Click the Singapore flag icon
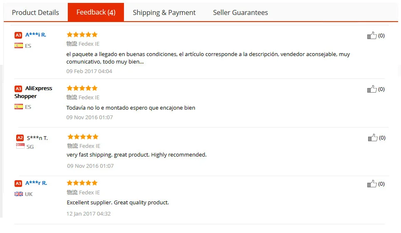This screenshot has width=401, height=233. pyautogui.click(x=20, y=146)
